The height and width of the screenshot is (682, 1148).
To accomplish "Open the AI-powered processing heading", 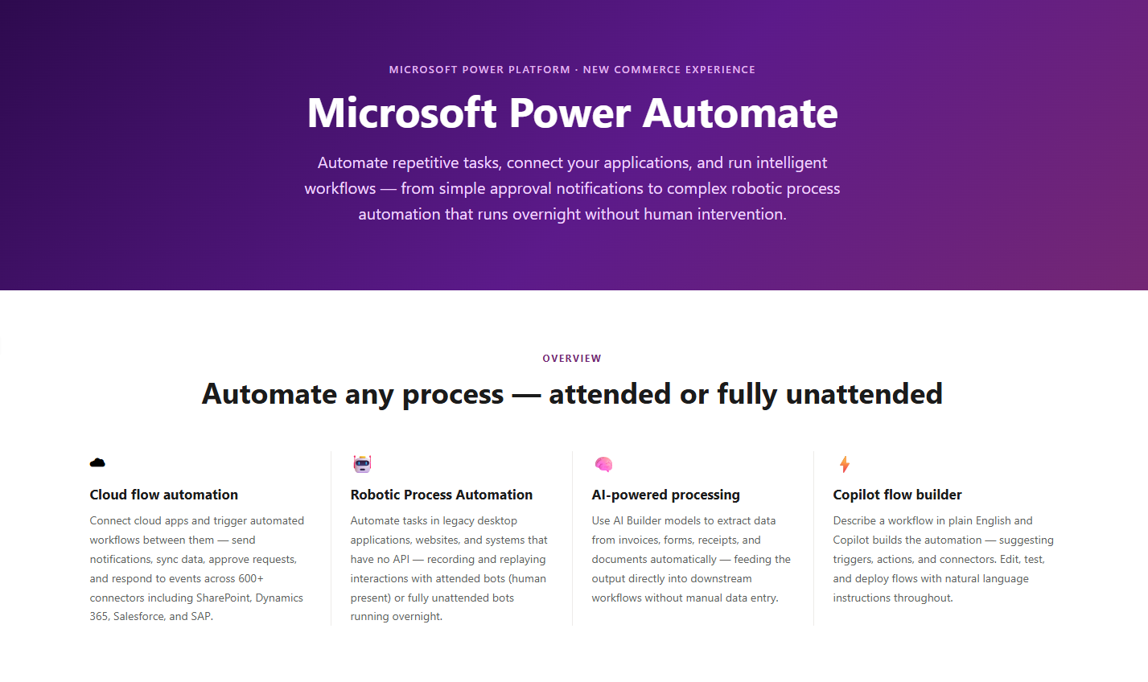I will click(665, 495).
